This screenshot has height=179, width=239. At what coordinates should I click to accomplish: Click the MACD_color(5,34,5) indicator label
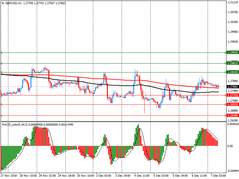pos(15,125)
